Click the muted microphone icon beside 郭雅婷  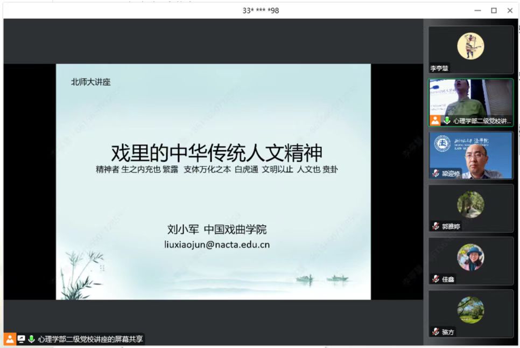435,226
